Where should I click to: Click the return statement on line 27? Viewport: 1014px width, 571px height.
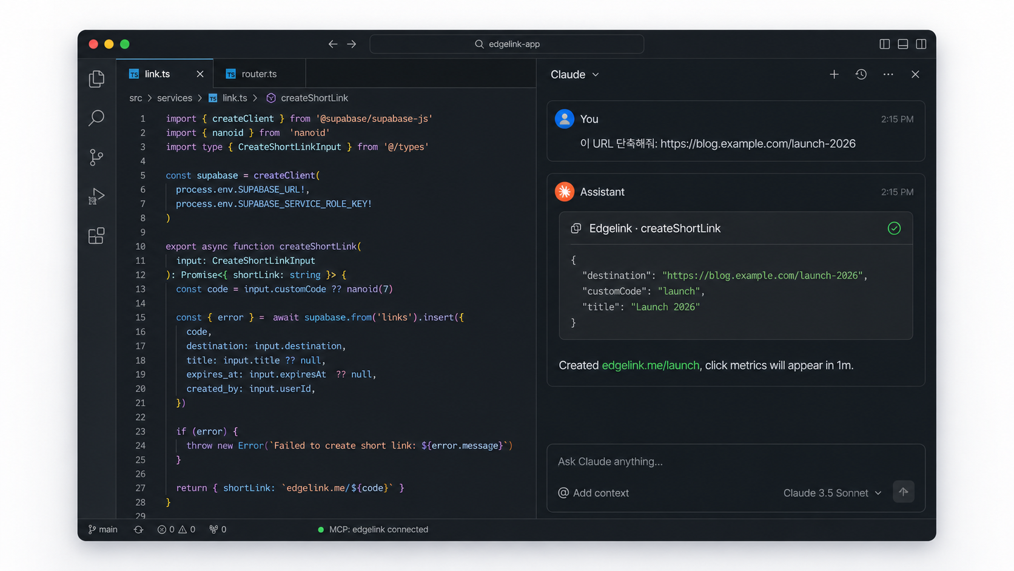290,488
